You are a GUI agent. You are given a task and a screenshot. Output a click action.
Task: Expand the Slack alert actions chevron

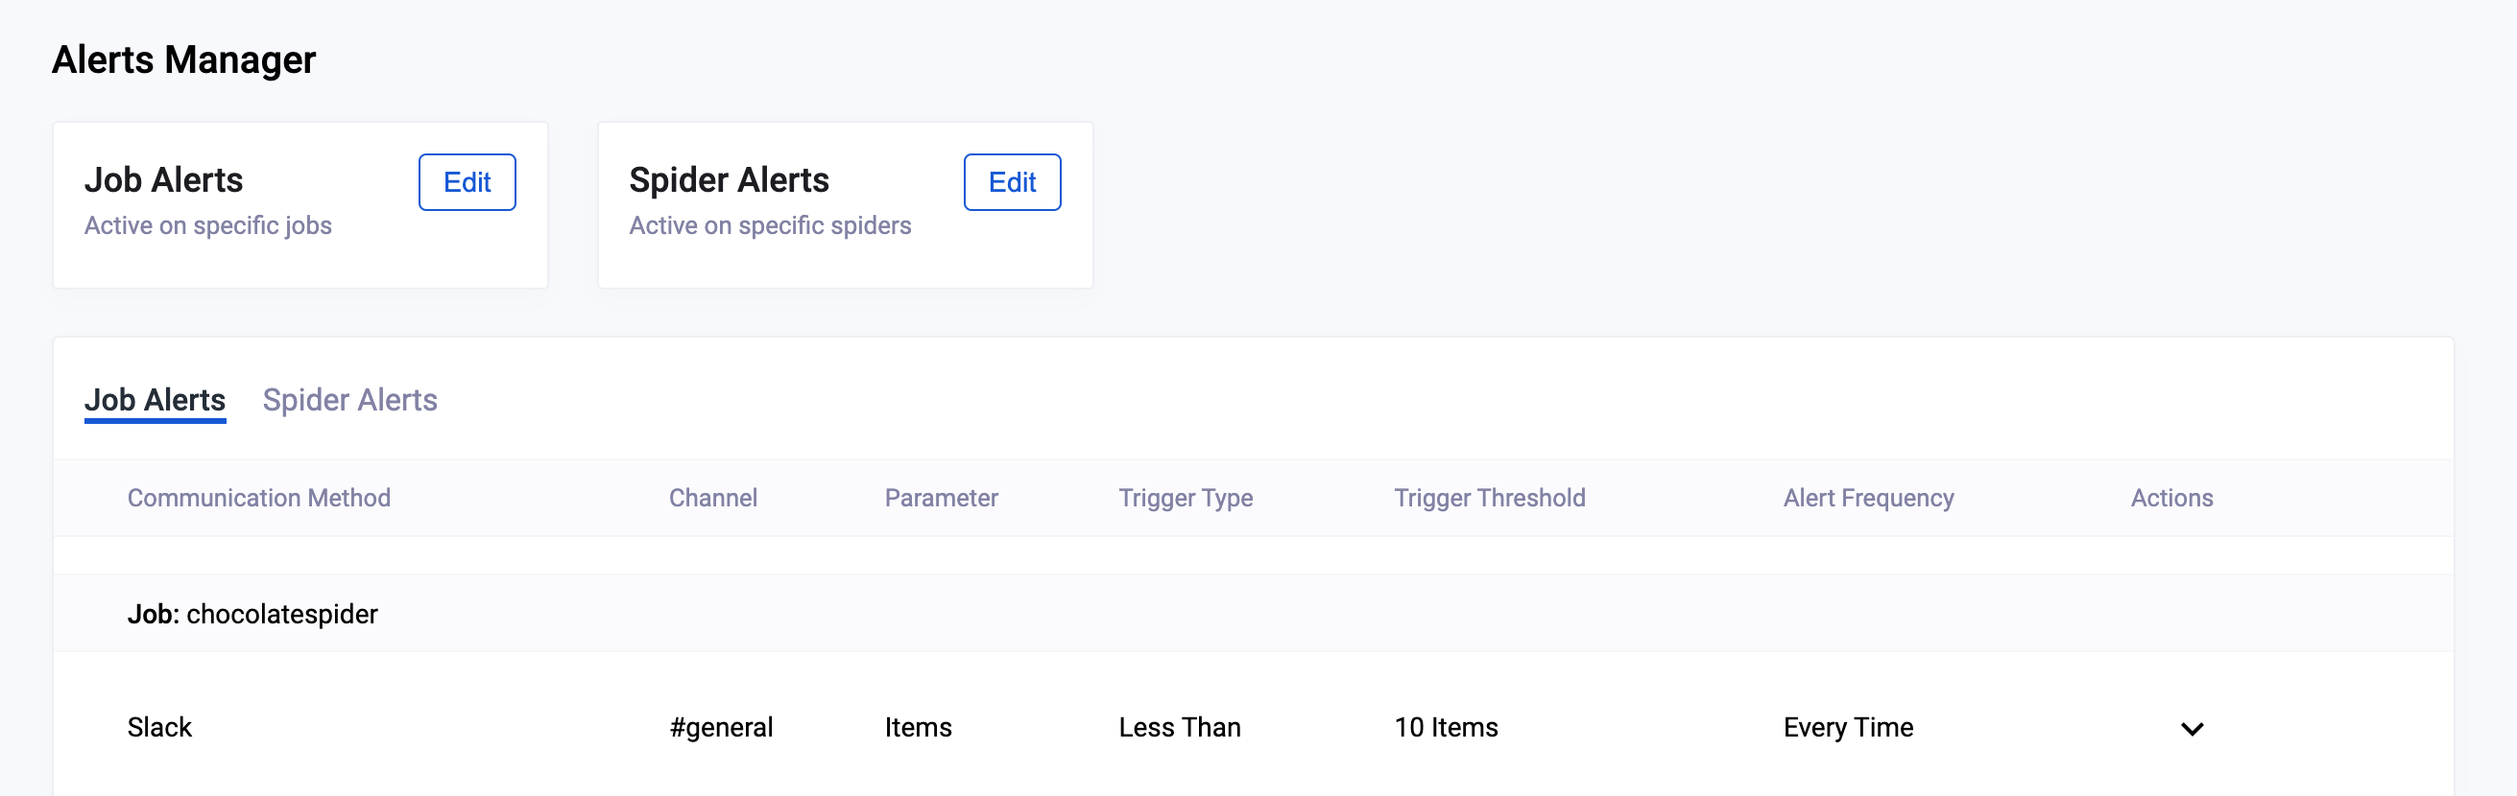[2192, 729]
